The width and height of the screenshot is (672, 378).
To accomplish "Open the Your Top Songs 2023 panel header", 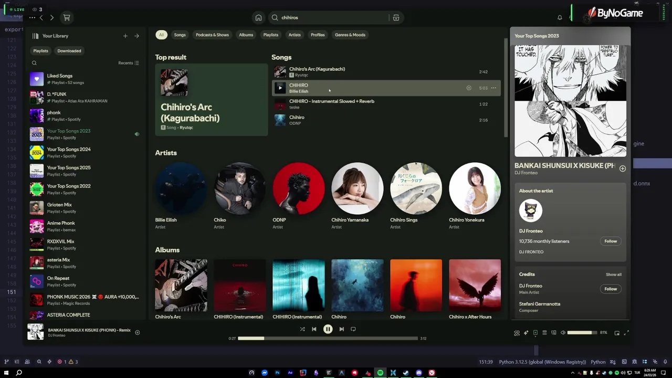I will (537, 36).
